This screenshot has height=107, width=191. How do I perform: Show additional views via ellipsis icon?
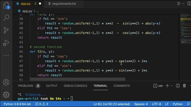click(x=6, y=56)
